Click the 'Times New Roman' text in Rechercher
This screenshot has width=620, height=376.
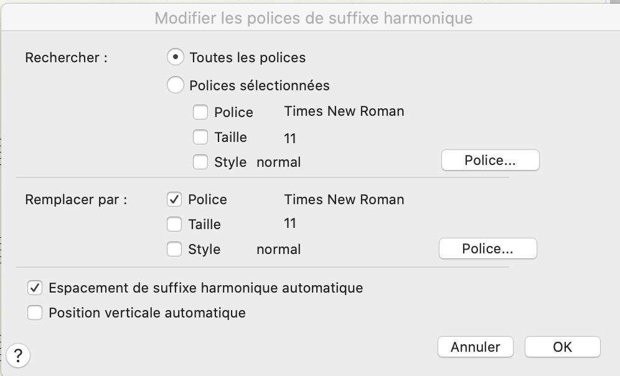point(344,111)
